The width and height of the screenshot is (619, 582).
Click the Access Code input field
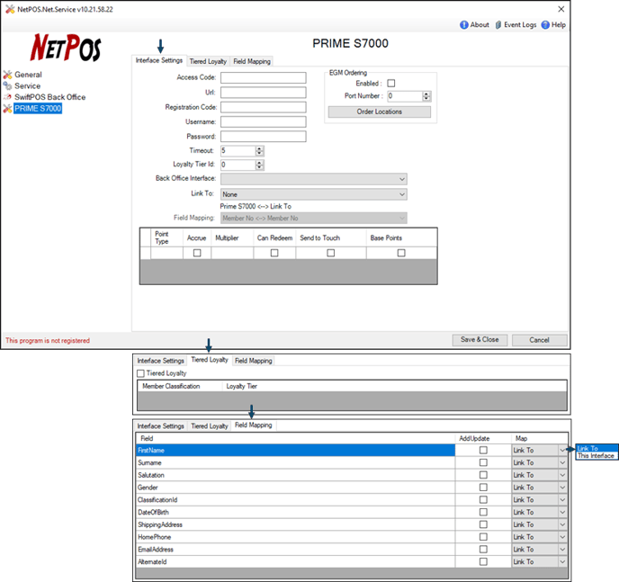click(264, 77)
